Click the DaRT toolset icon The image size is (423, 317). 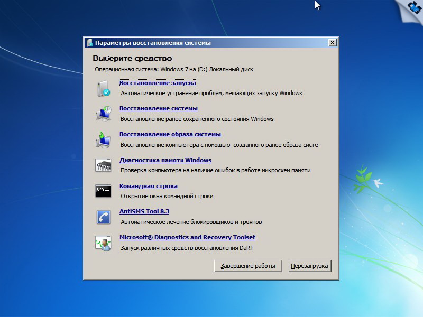103,243
